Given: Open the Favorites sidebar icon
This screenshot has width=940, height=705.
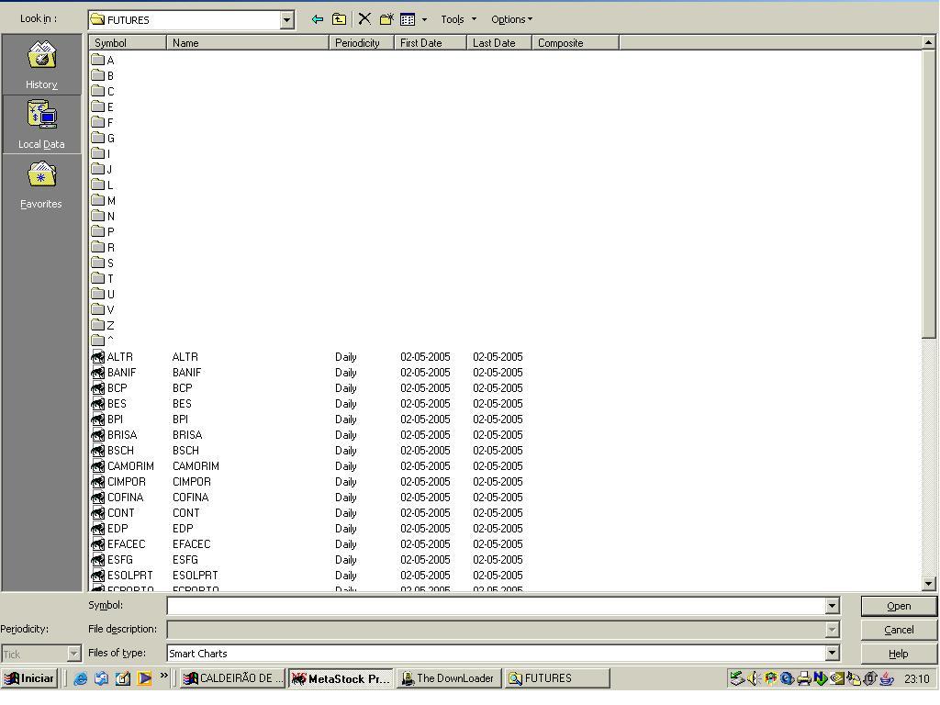Looking at the screenshot, I should (x=41, y=174).
